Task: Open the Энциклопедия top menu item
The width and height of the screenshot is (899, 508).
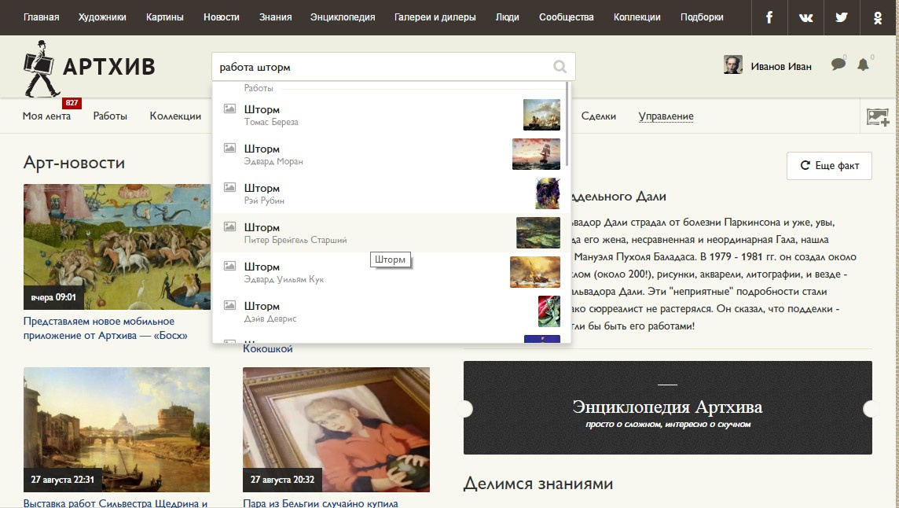Action: click(343, 17)
